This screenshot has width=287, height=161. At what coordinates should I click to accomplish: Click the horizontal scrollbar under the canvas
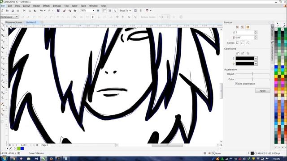pos(167,145)
